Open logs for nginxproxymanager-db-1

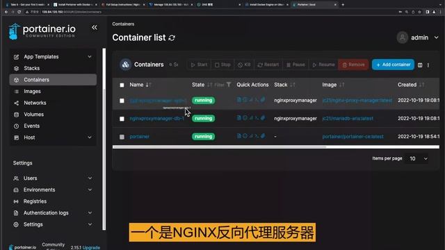(239, 118)
